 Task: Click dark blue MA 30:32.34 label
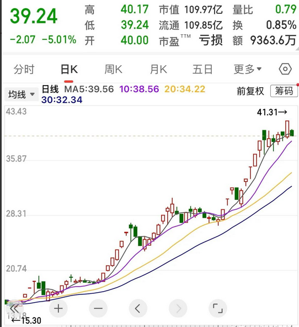[x=62, y=100]
